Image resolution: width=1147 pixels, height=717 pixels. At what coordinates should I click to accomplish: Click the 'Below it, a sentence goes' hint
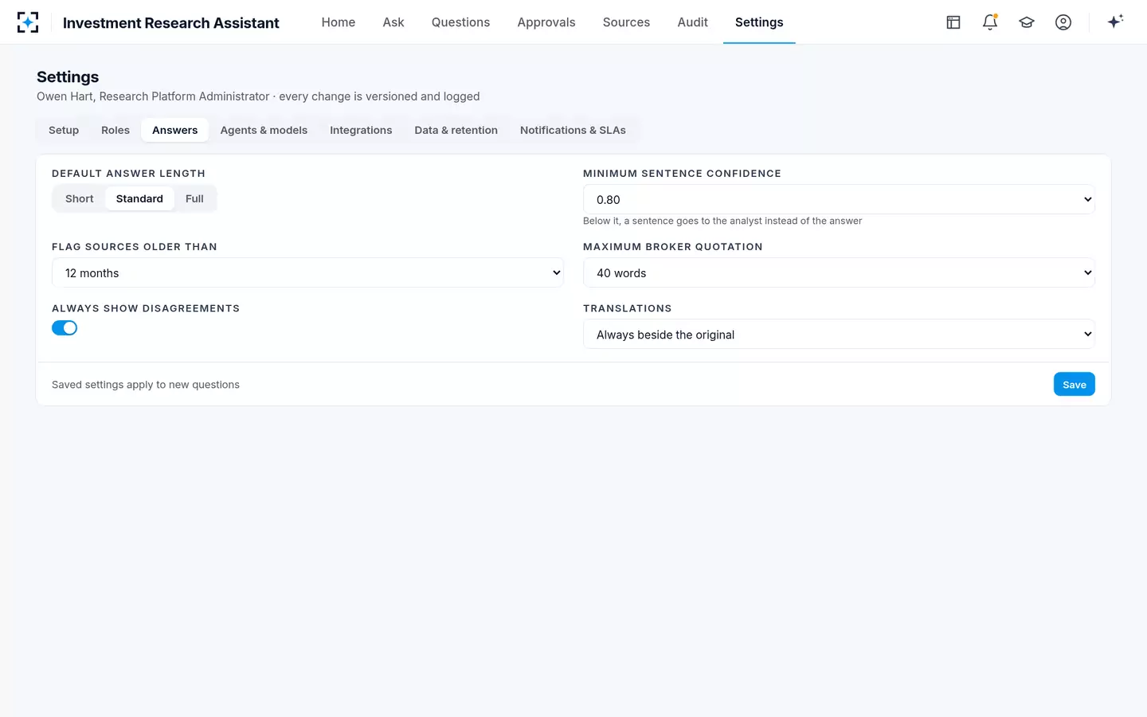pos(722,221)
